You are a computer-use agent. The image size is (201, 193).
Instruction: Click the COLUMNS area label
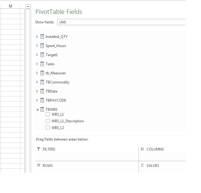pyautogui.click(x=155, y=149)
